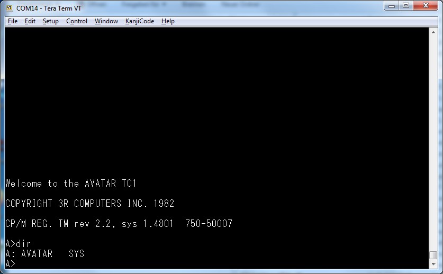Open the File menu

pos(13,21)
